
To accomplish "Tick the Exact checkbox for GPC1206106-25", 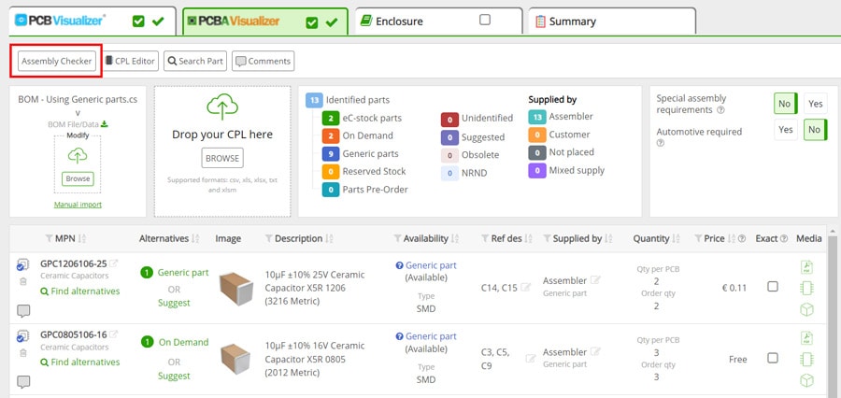I will pos(773,287).
